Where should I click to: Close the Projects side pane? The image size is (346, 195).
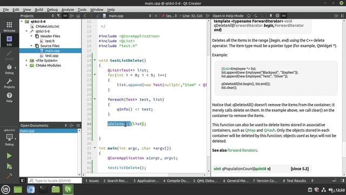click(x=78, y=16)
